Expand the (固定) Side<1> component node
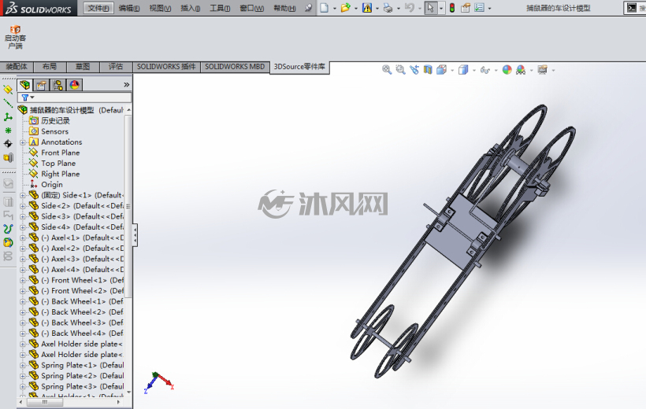 [x=23, y=195]
